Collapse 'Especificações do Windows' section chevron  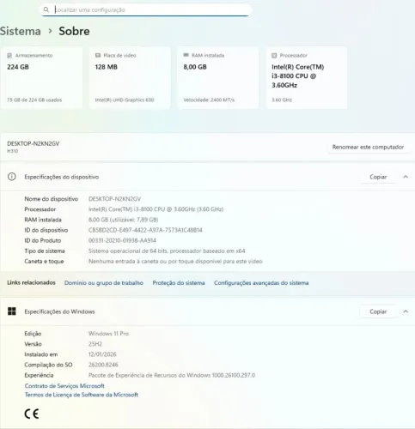(406, 311)
